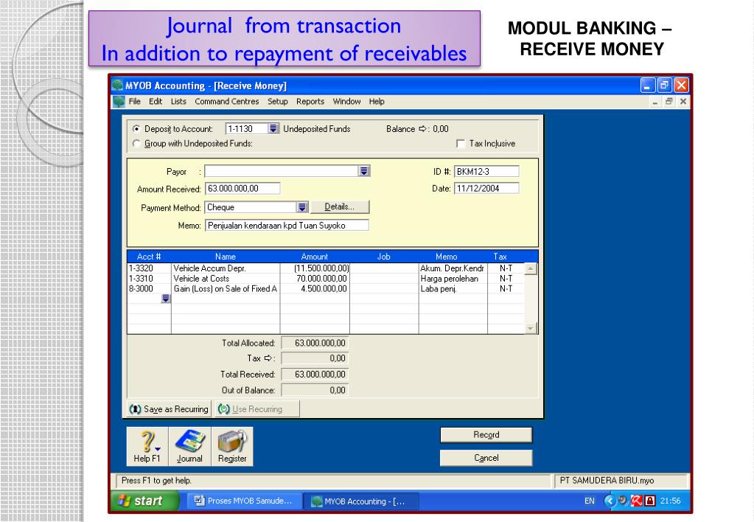The height and width of the screenshot is (522, 754).
Task: Click the Out of Balance value field
Action: pos(315,390)
